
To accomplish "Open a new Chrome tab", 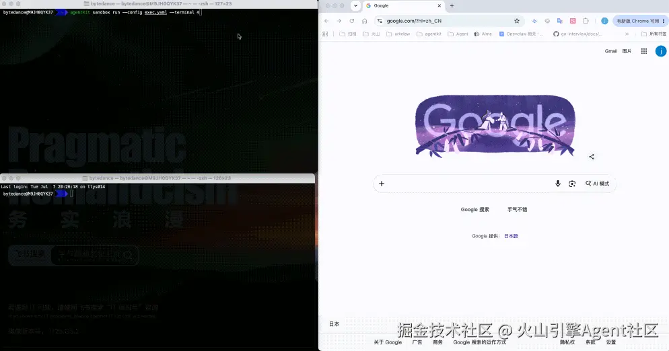I will 452,6.
